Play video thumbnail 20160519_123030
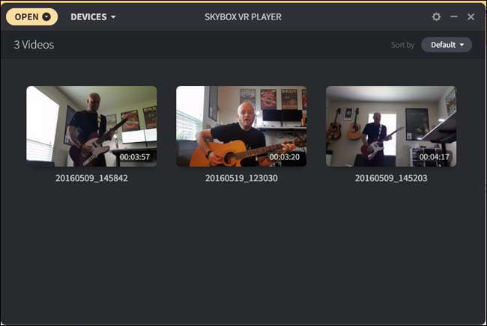 (241, 126)
